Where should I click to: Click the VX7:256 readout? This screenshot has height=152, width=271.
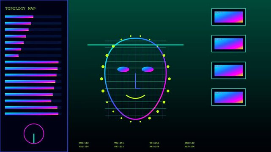pos(189,147)
